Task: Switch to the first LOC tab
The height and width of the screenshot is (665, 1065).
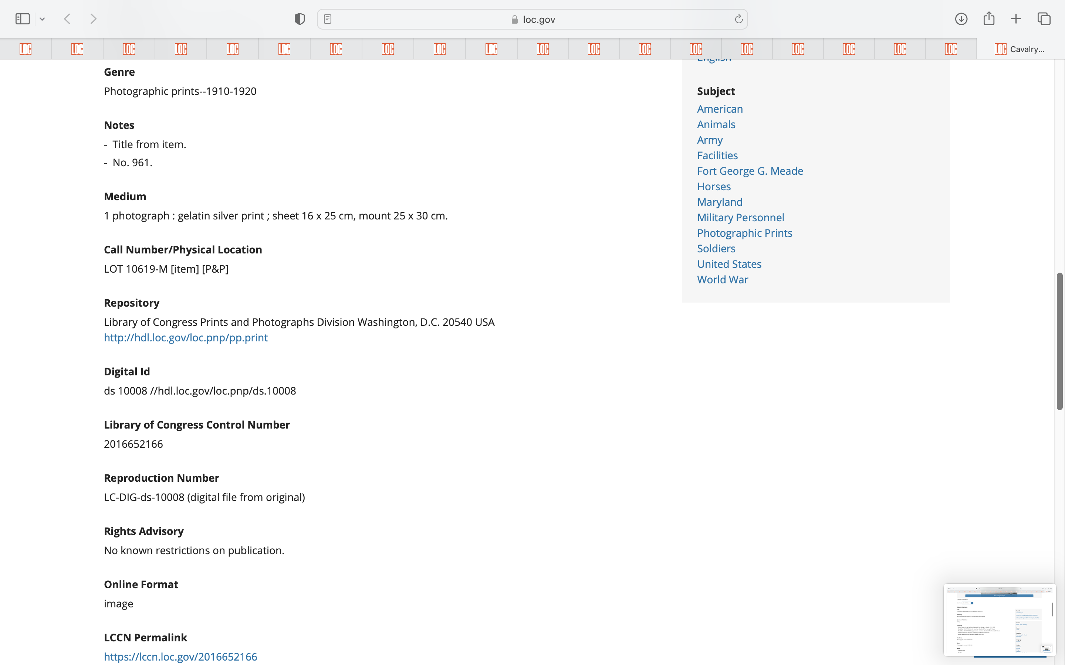Action: [26, 49]
